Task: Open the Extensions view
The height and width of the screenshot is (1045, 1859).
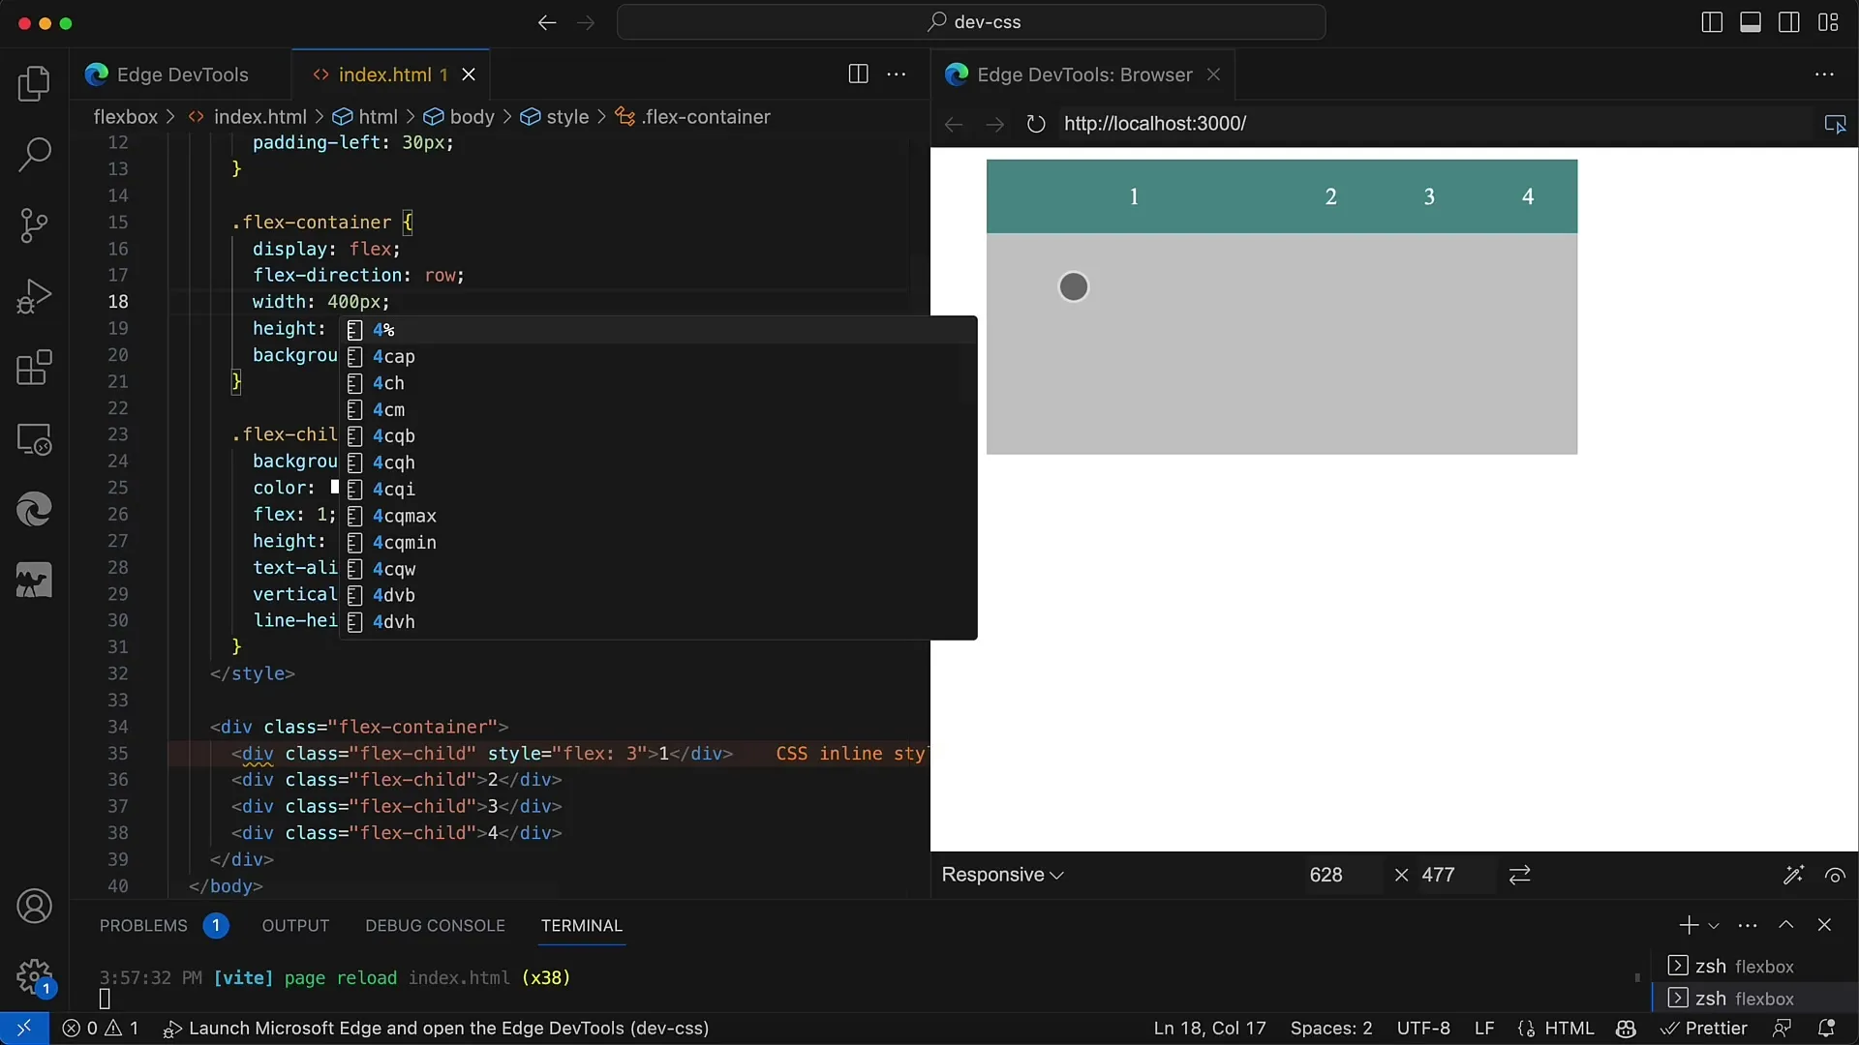Action: 34,368
